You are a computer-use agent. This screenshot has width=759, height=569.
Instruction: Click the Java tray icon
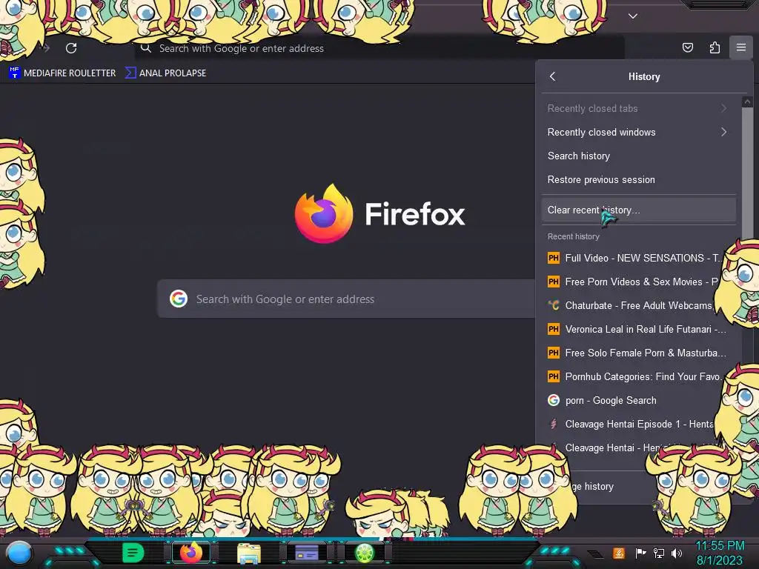619,553
